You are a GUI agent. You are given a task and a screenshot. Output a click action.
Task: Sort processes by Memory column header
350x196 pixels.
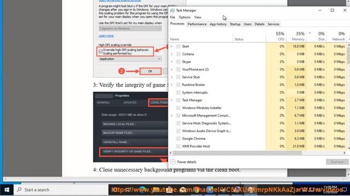pos(296,36)
